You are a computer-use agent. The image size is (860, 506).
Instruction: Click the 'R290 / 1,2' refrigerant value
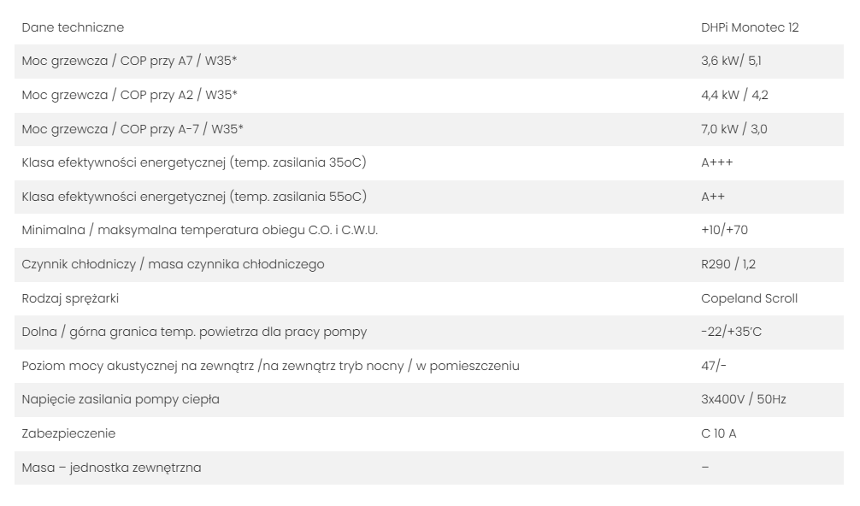pyautogui.click(x=728, y=264)
